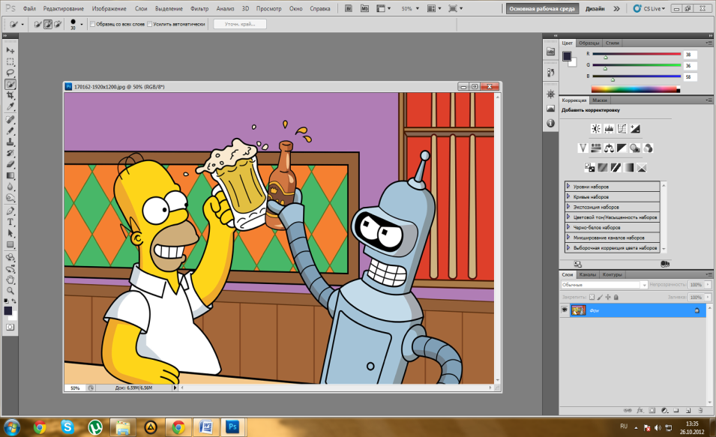Add an Exposure adjustment

tap(635, 129)
